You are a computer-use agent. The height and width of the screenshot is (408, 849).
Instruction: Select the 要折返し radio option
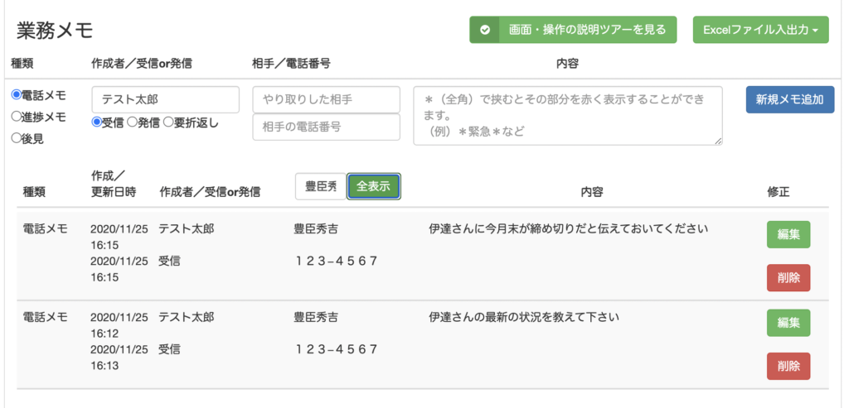168,122
